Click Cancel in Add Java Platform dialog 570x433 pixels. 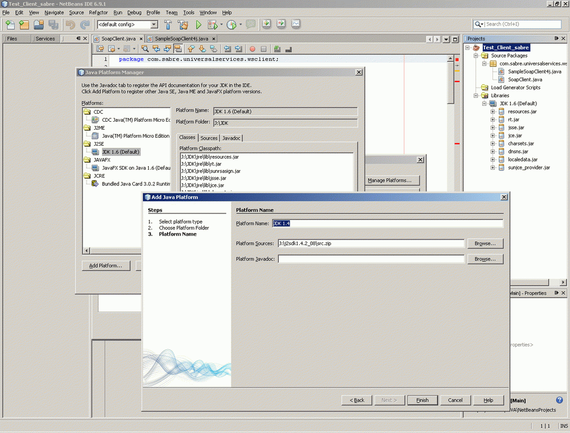point(455,400)
